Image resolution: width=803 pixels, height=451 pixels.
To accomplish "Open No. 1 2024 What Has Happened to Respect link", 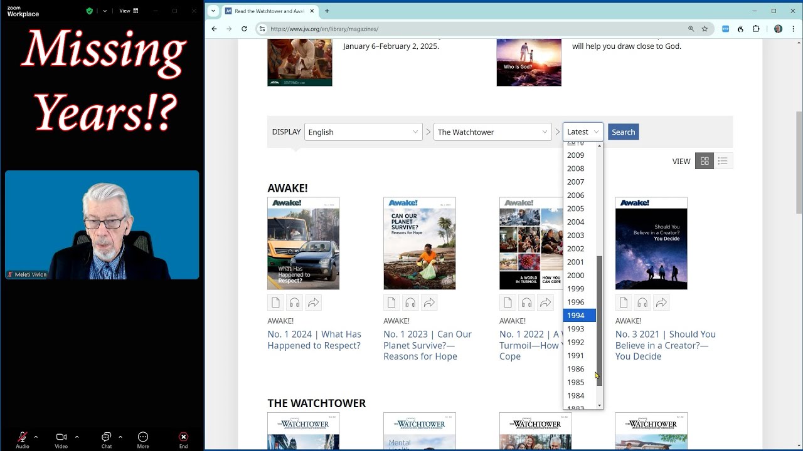I will (x=314, y=340).
